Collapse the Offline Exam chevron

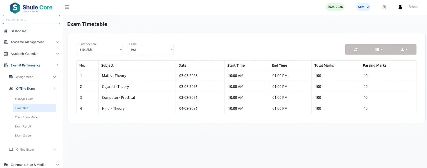tap(55, 88)
